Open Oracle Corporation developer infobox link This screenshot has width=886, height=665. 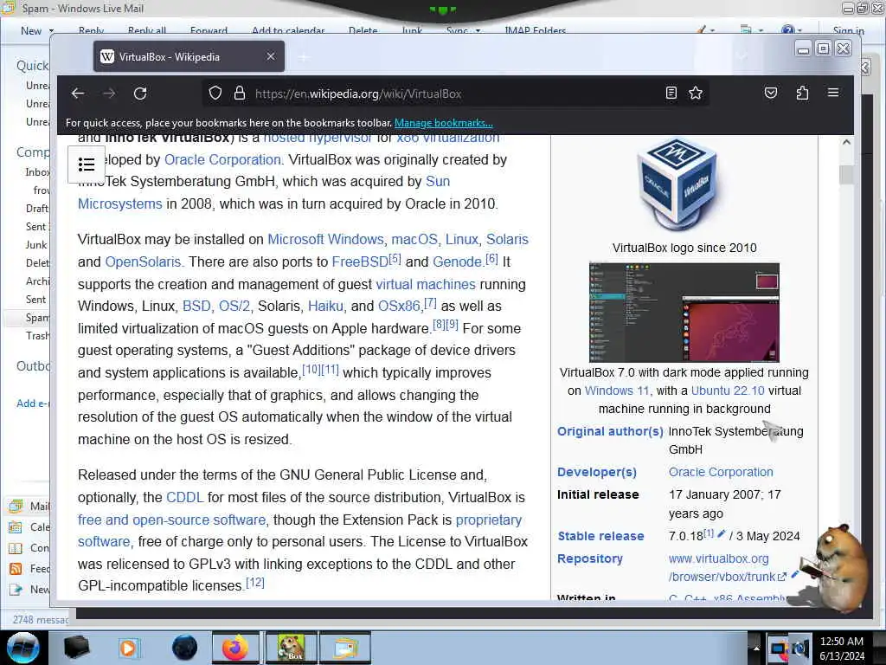click(721, 472)
